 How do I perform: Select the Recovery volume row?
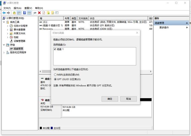(x=95, y=29)
